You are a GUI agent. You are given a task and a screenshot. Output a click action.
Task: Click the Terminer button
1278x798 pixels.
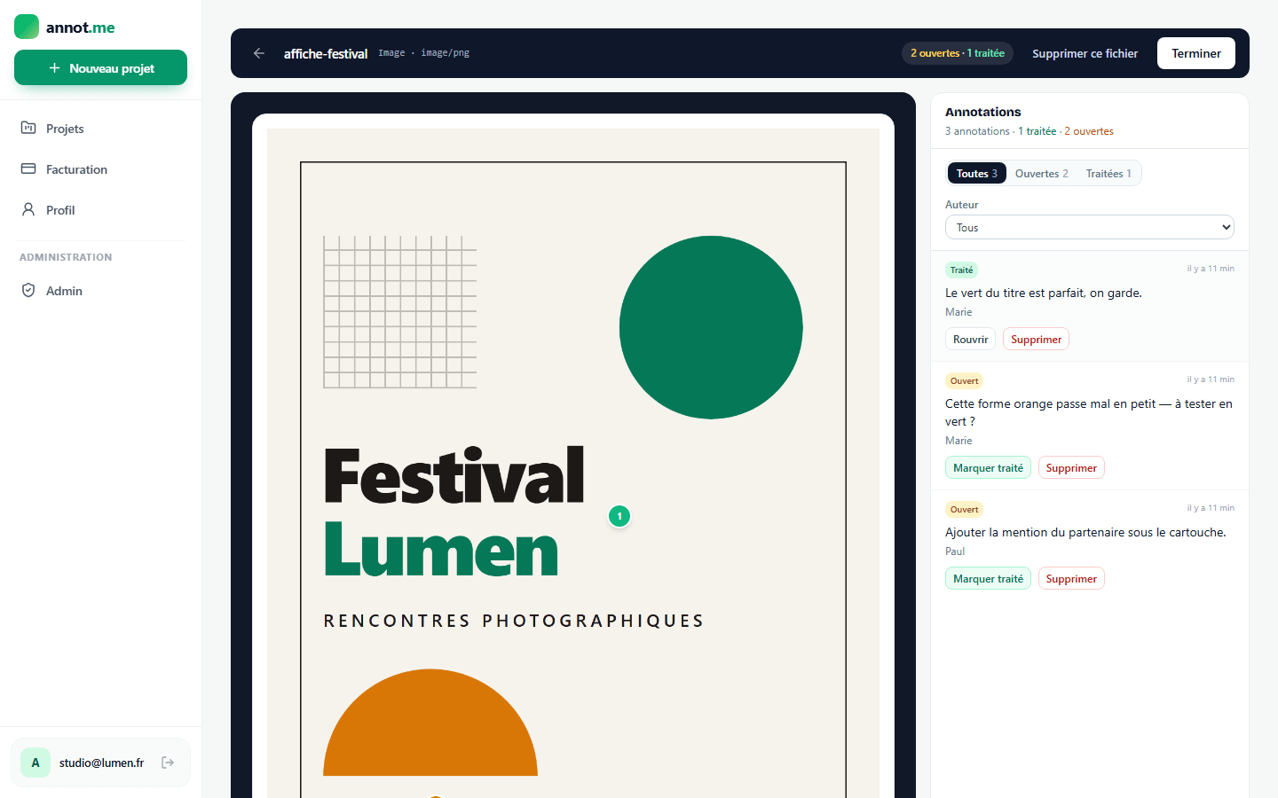[x=1196, y=53]
